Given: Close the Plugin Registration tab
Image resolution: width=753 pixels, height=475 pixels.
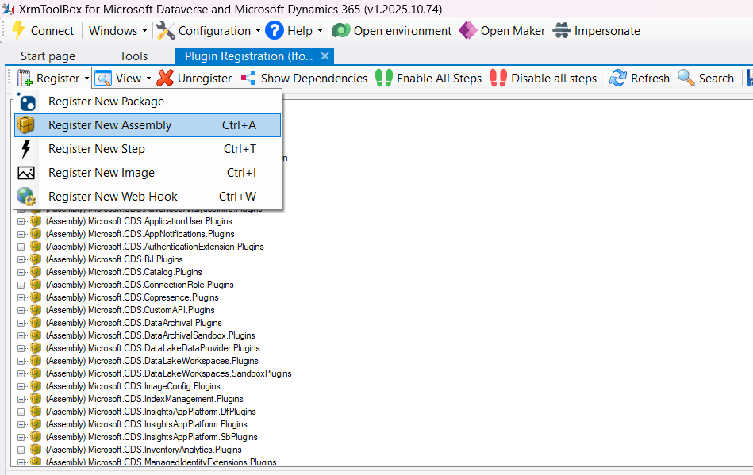Looking at the screenshot, I should [x=325, y=56].
